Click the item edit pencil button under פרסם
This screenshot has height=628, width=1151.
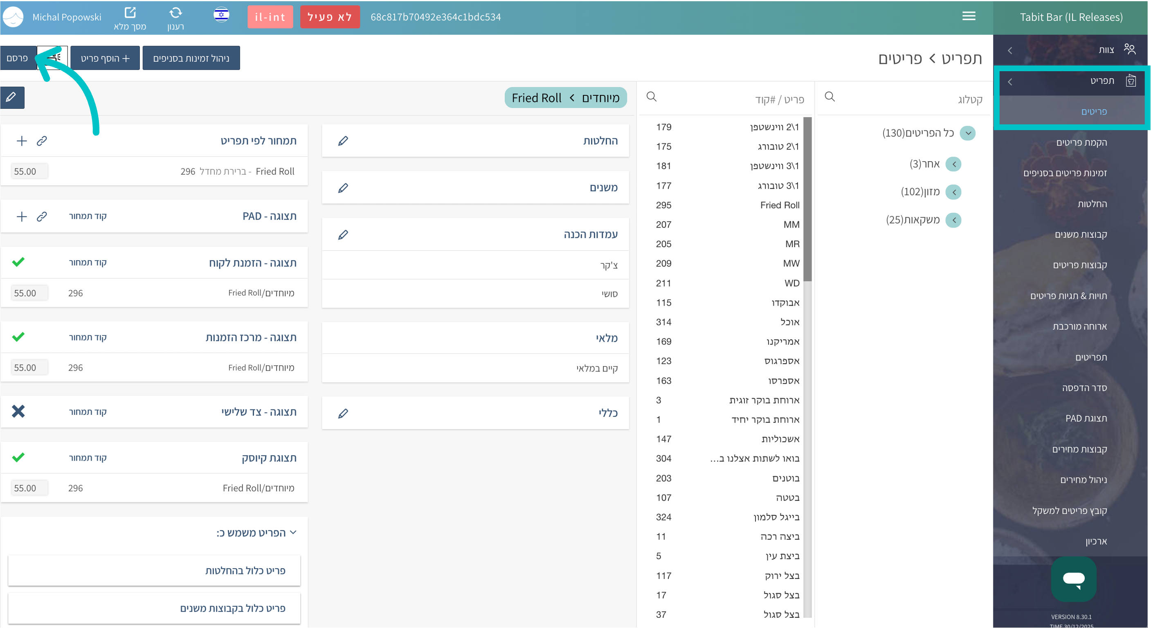(12, 97)
